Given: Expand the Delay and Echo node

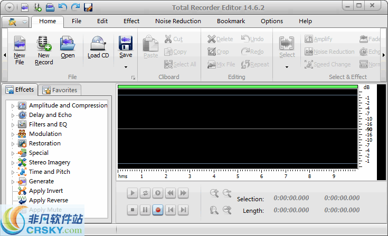Looking at the screenshot, I should pyautogui.click(x=13, y=115).
